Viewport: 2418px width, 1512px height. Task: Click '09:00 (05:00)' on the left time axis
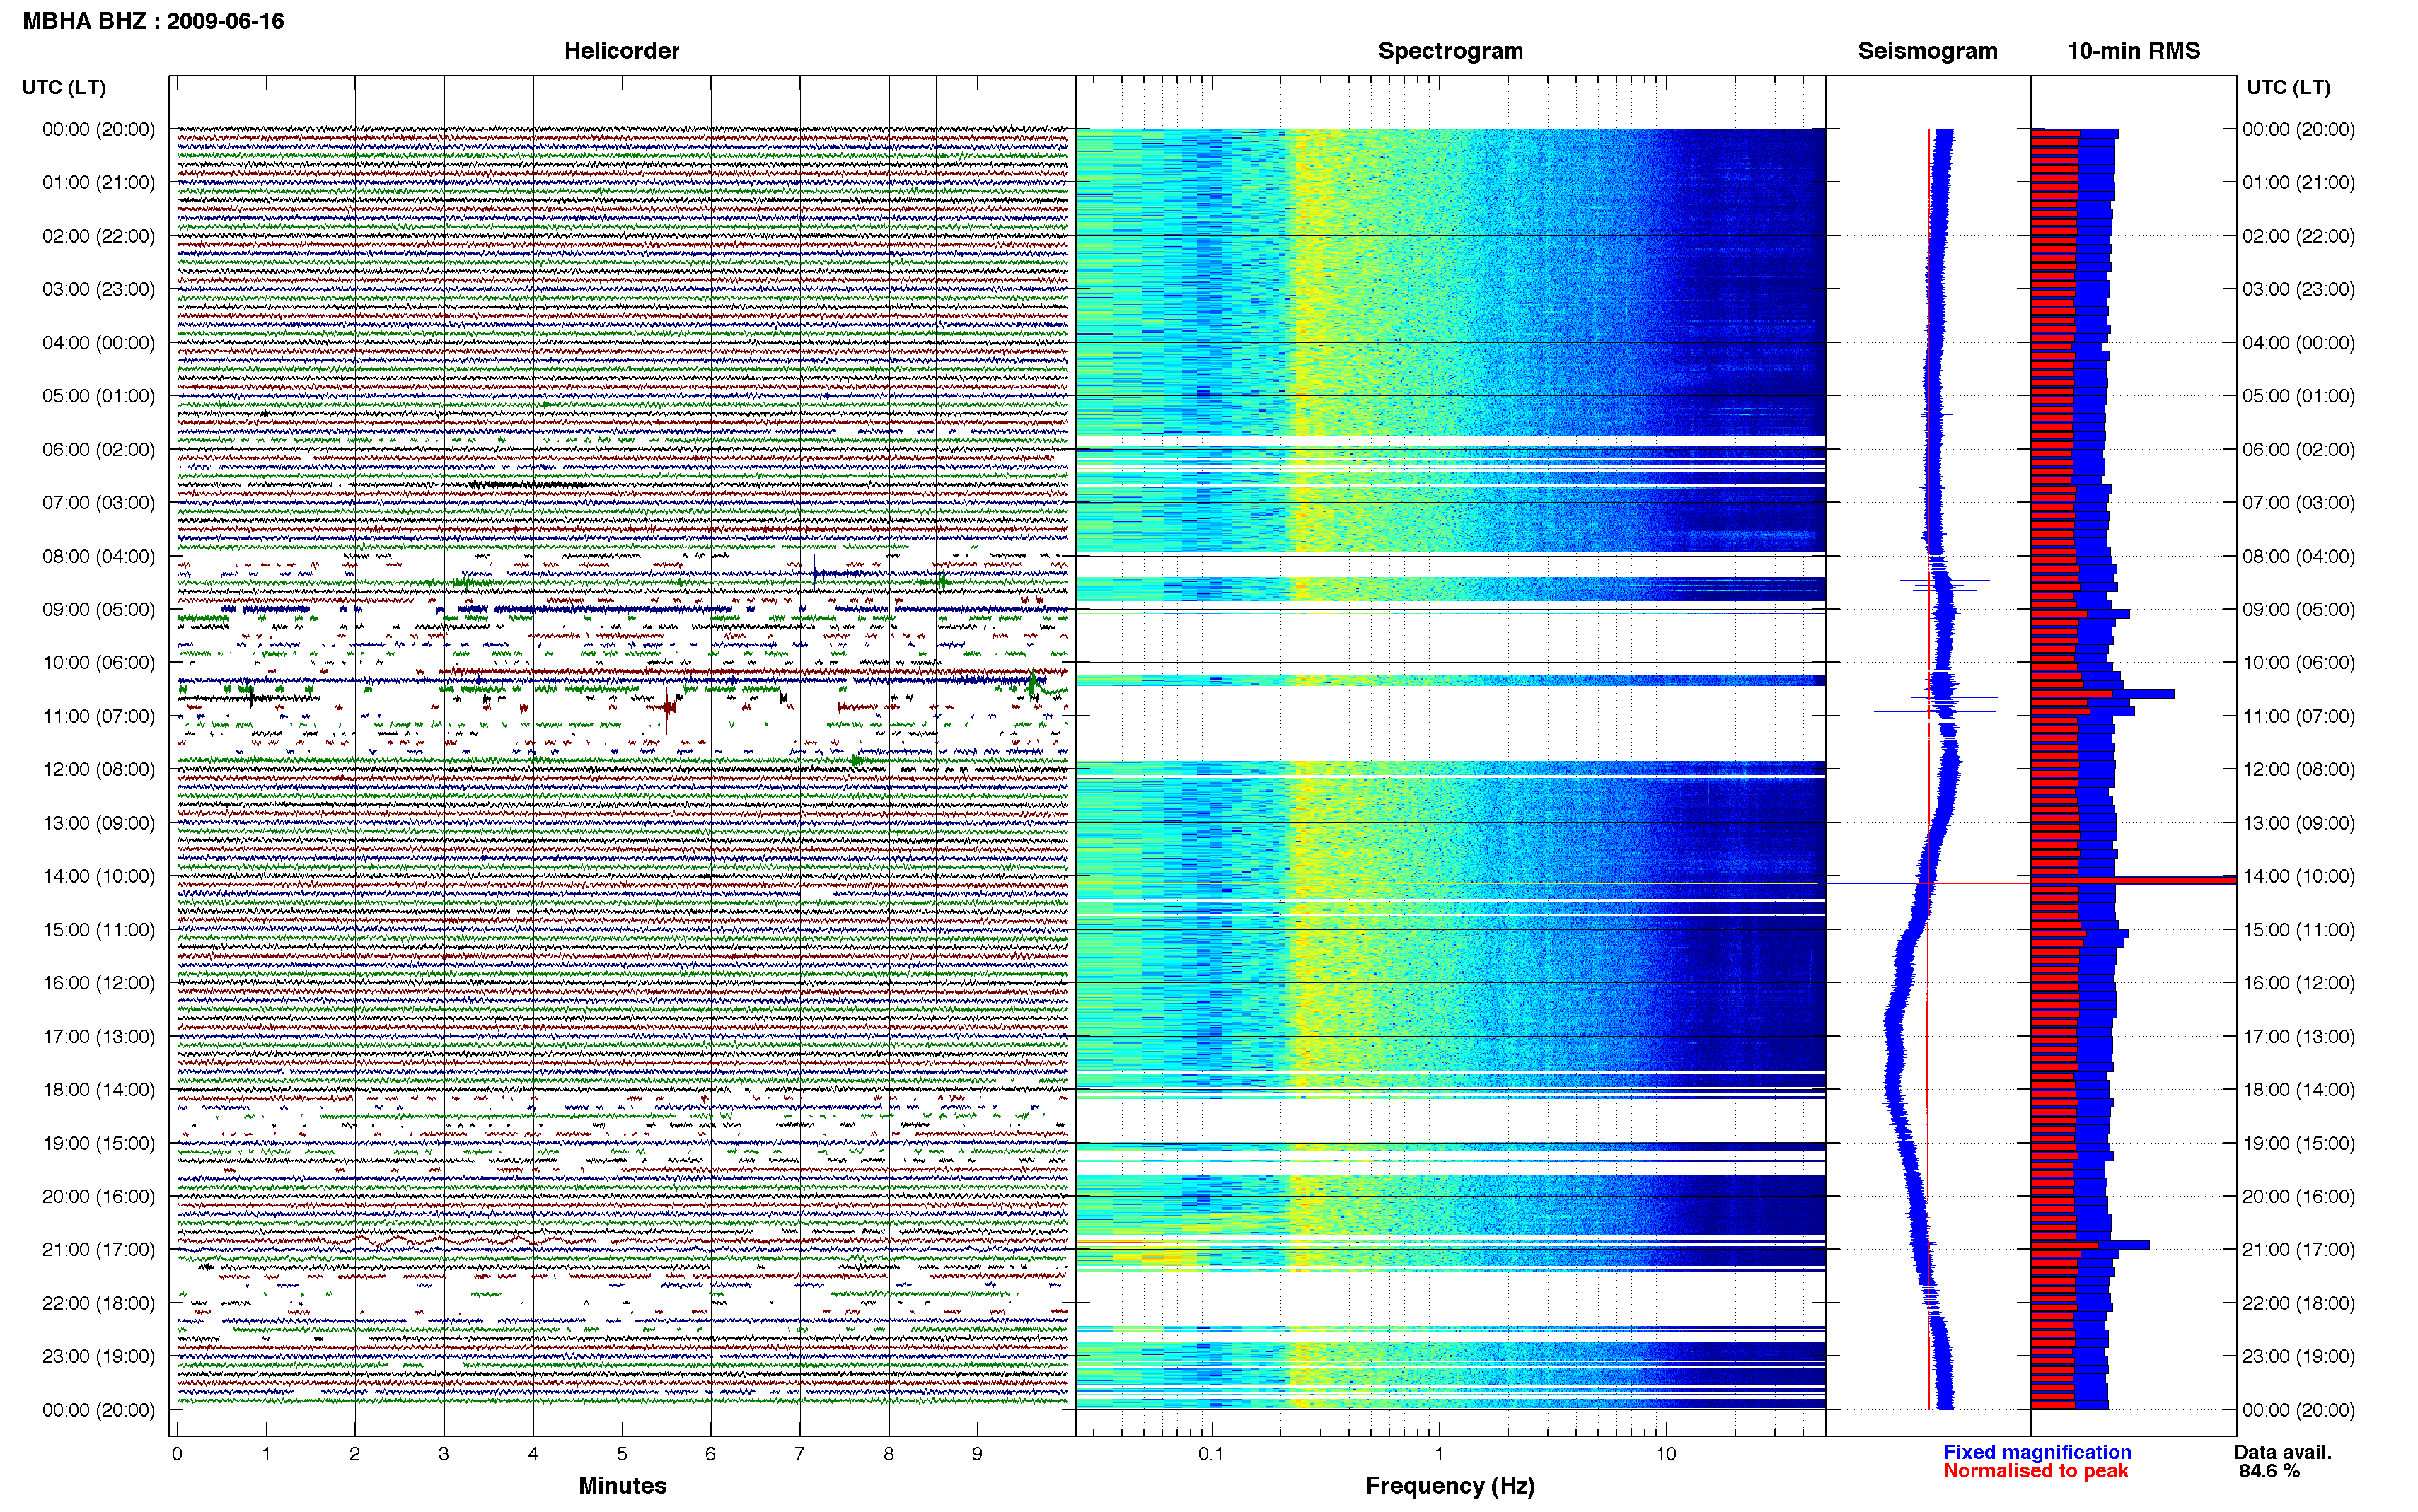pos(98,609)
